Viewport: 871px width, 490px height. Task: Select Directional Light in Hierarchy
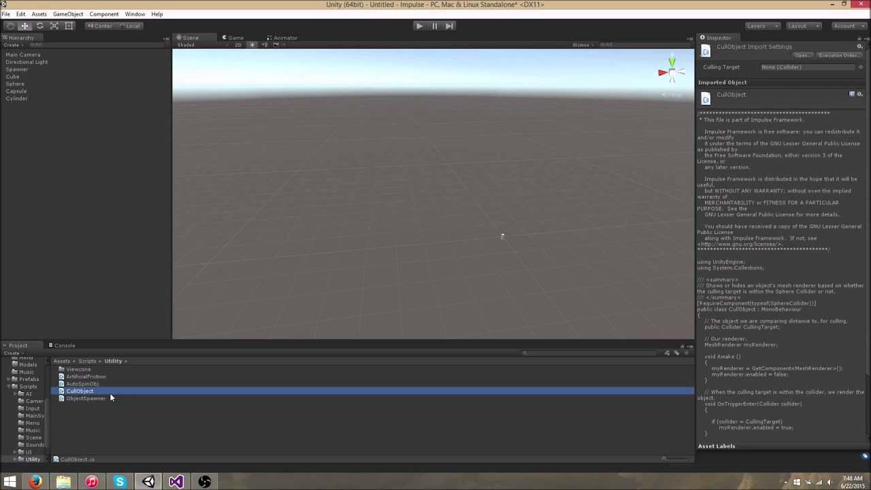27,62
